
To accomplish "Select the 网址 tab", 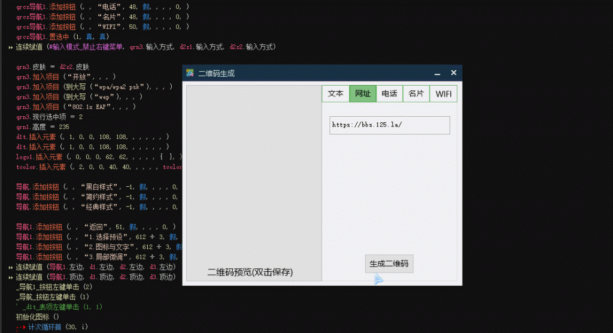I will pyautogui.click(x=362, y=93).
